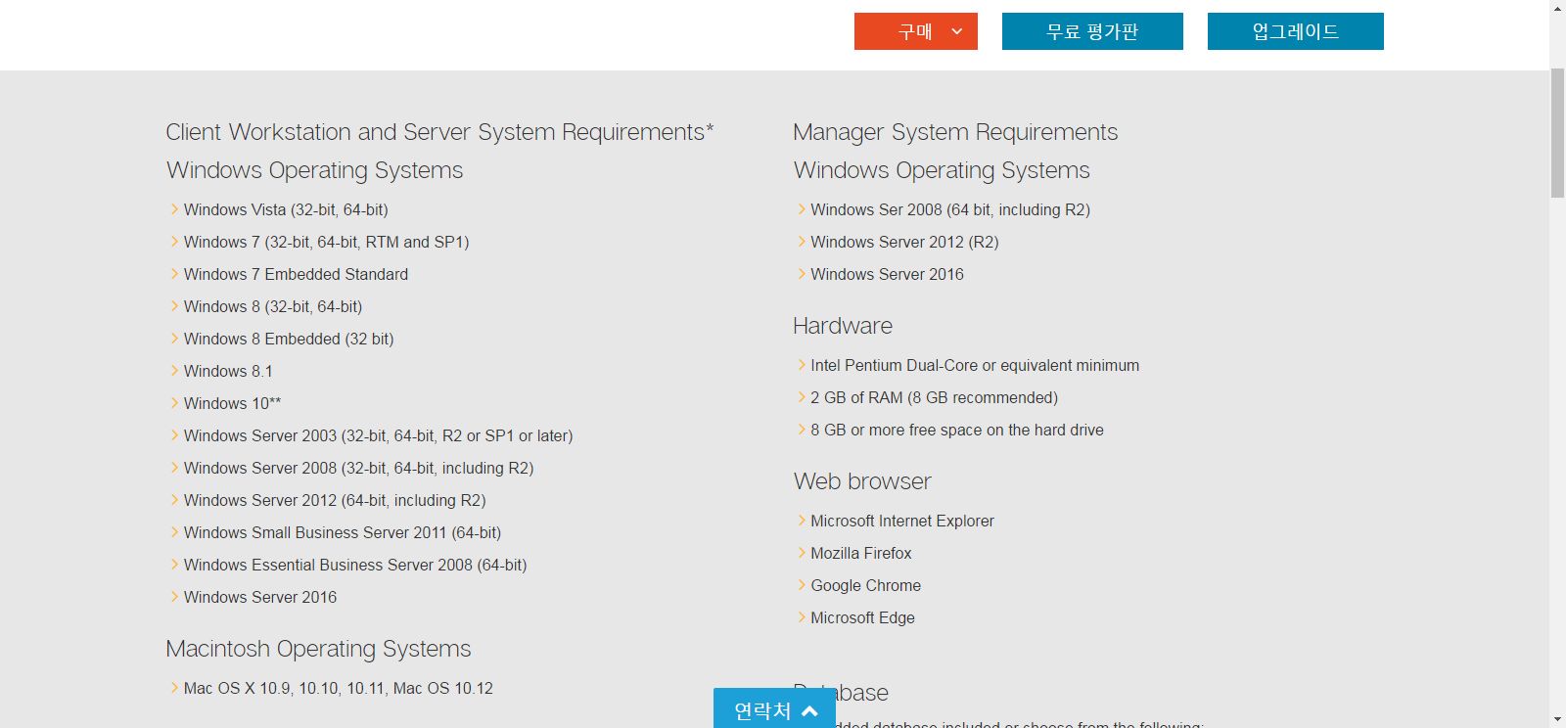Click the up chevron on 연락처 tab

pyautogui.click(x=809, y=711)
